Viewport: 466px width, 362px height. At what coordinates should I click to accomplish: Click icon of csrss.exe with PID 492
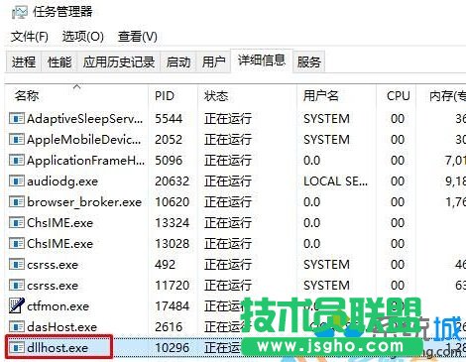click(17, 264)
